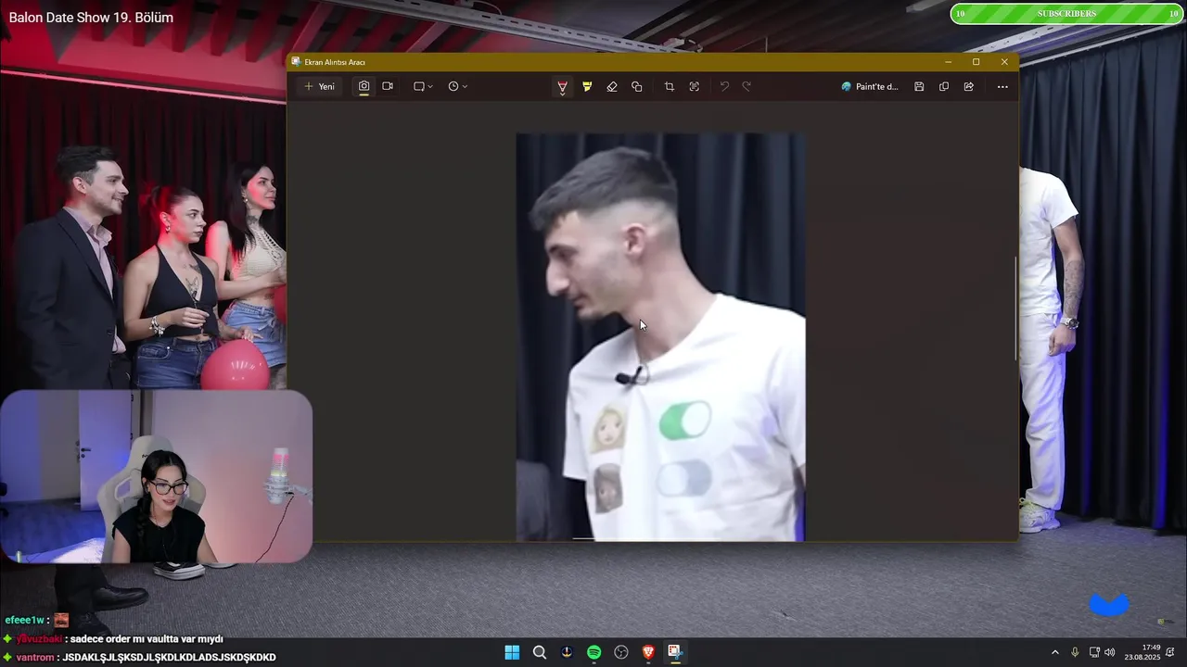This screenshot has width=1187, height=667.
Task: Click the blue butterfly logo overlay
Action: coord(1109,605)
